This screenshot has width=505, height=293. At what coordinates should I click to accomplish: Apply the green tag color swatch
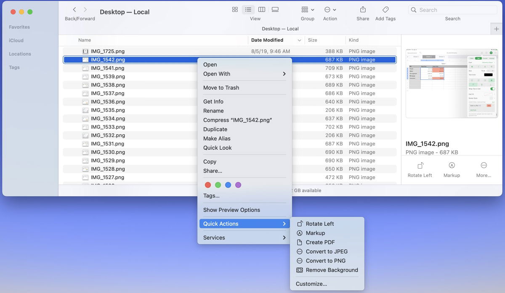pyautogui.click(x=218, y=185)
